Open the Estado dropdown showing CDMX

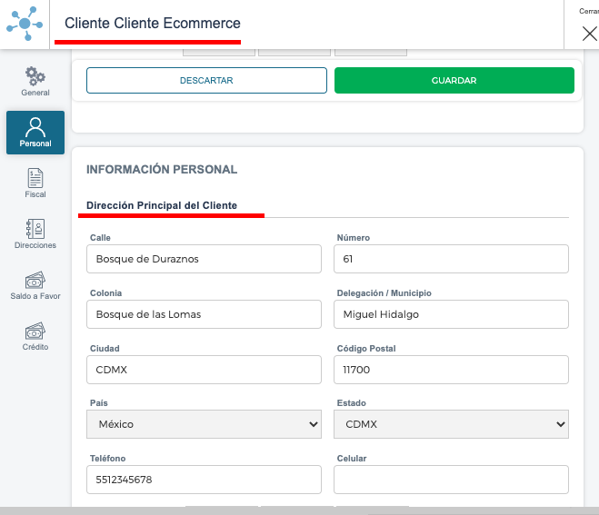(x=451, y=424)
